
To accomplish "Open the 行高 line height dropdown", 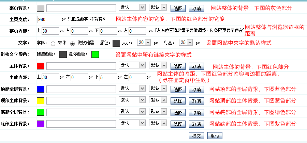I will 187,43.
